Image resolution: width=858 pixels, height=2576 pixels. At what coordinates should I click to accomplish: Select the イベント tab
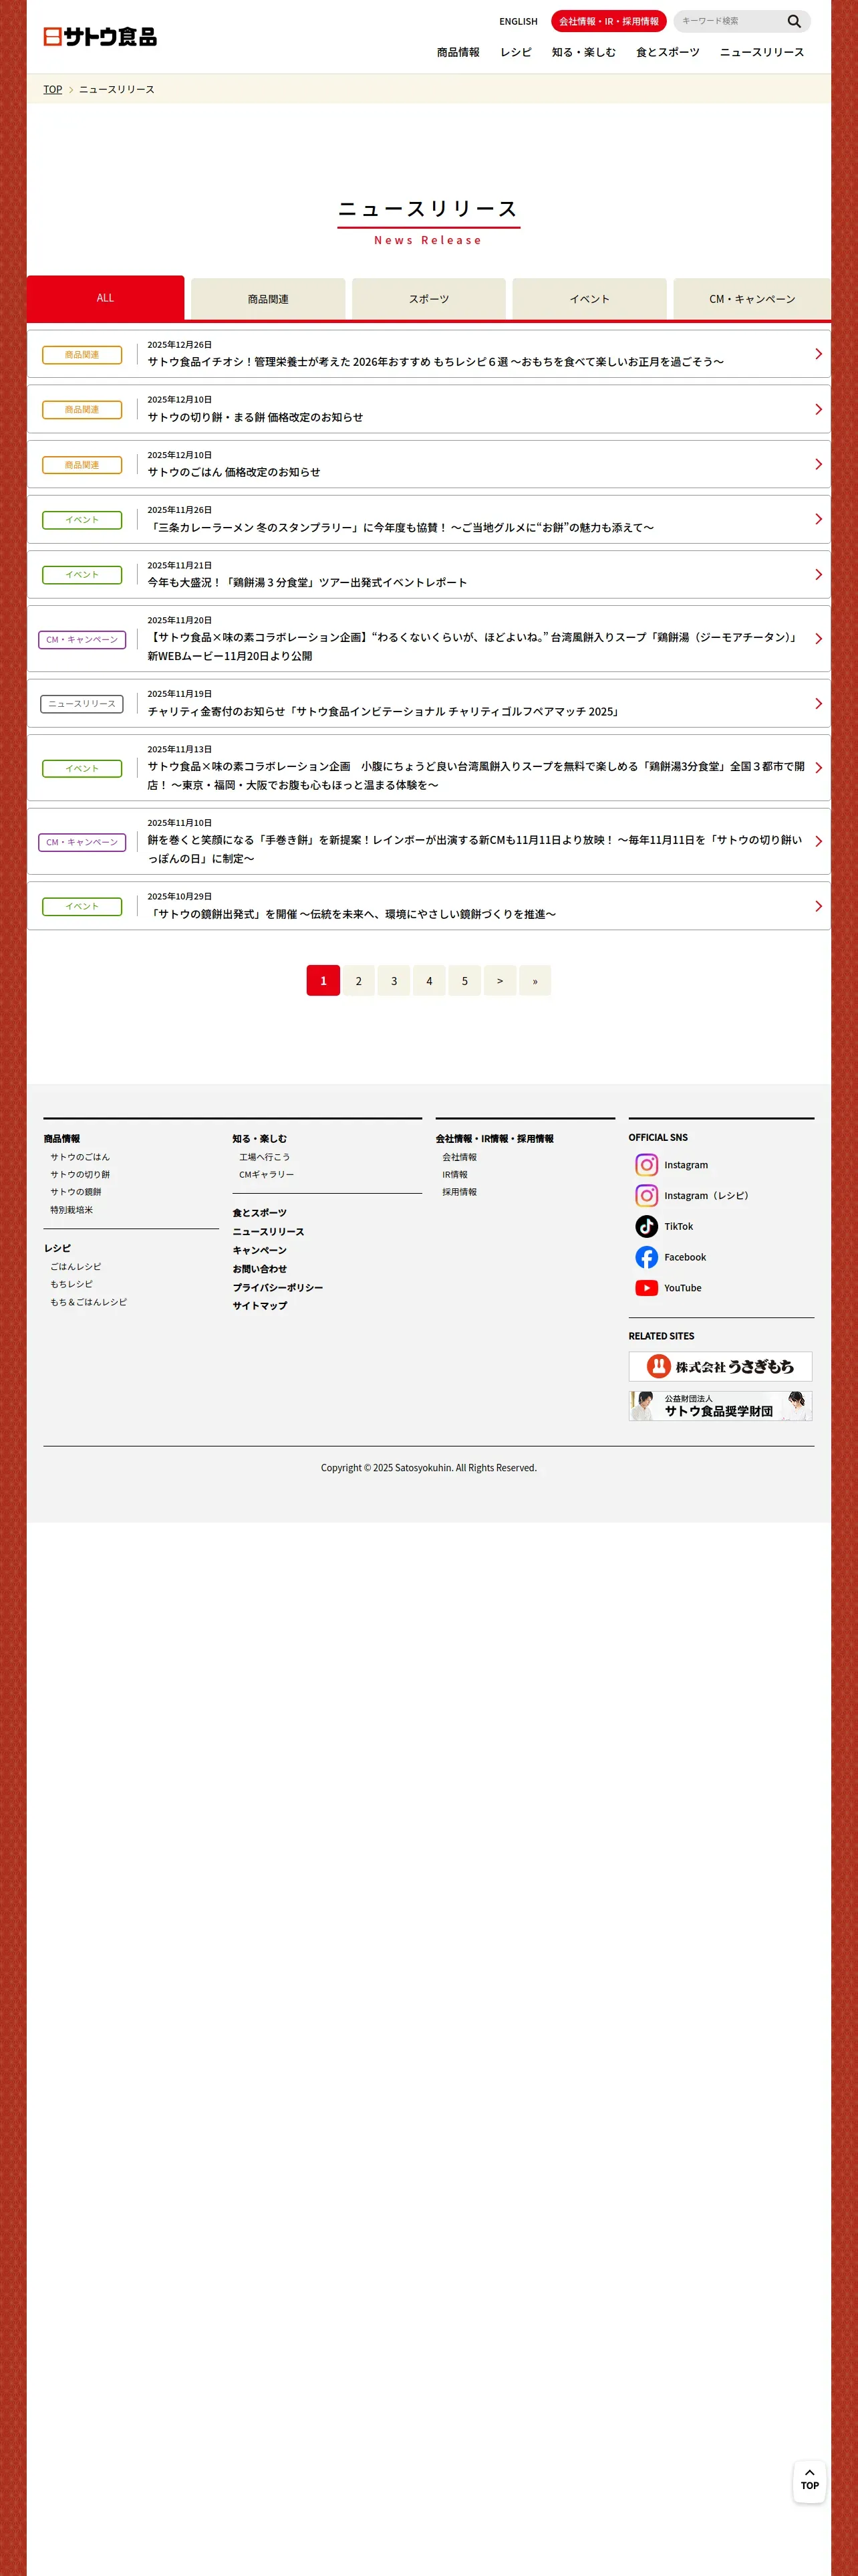pyautogui.click(x=589, y=299)
